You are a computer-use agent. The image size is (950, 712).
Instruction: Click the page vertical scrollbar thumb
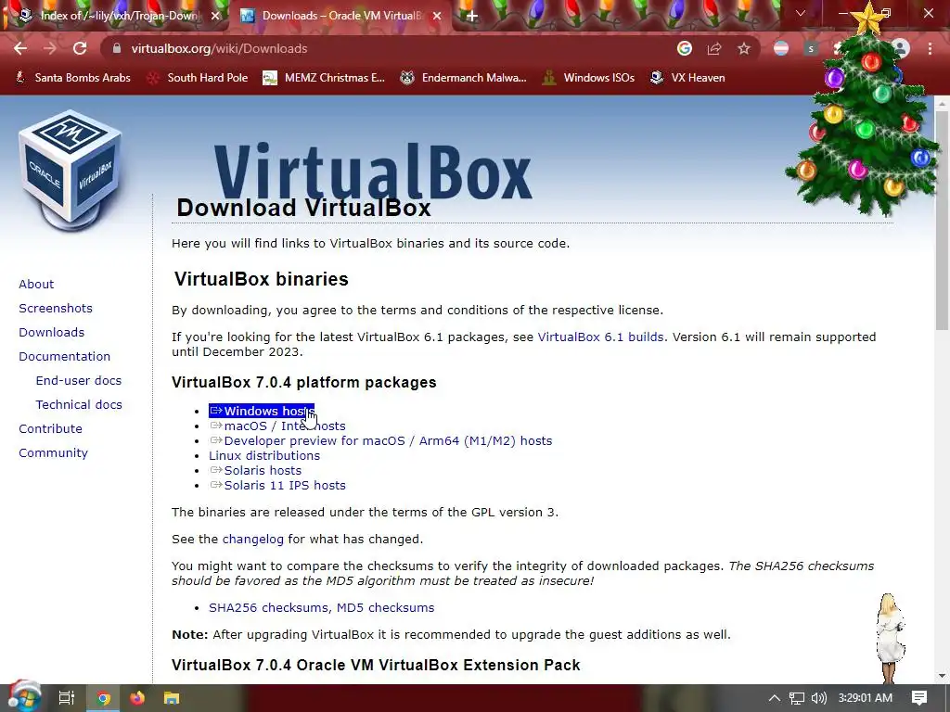pyautogui.click(x=942, y=221)
